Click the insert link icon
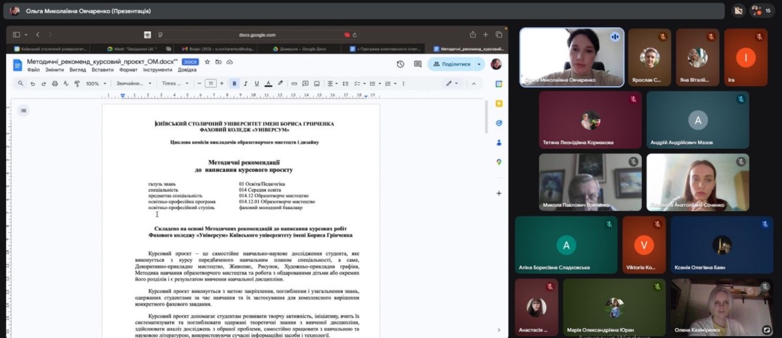The image size is (782, 338). 295,83
